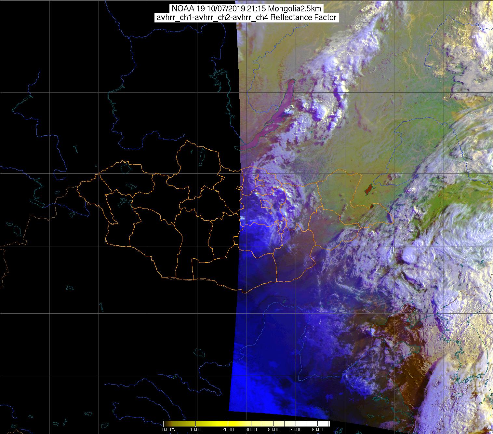Click the title 'NOAA 19 10/07/2019 21:15 Mongolia2.5km'
Viewport: 493px width, 434px height.
[x=246, y=8]
